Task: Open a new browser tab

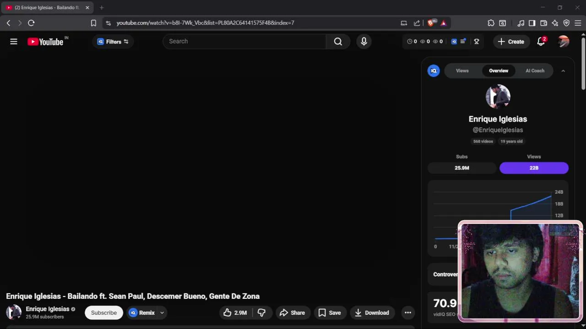Action: (102, 7)
